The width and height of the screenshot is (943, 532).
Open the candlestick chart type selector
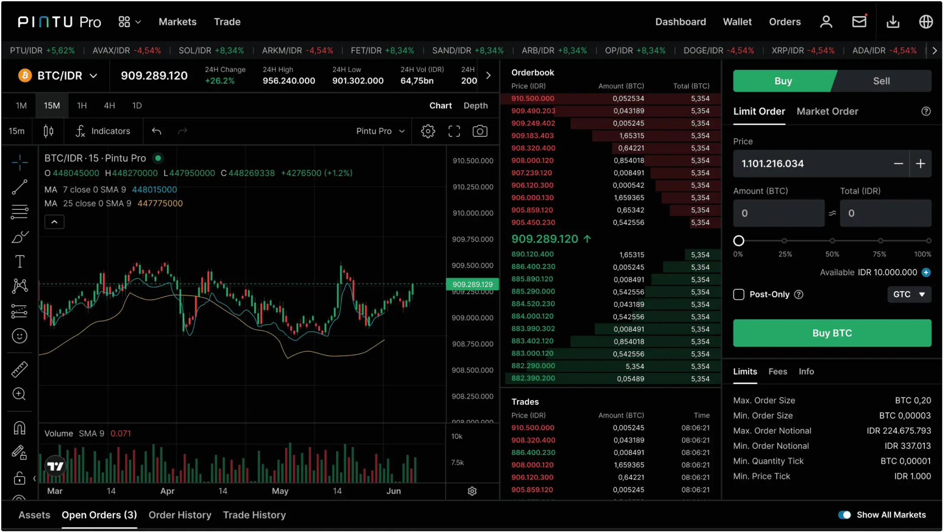(49, 131)
